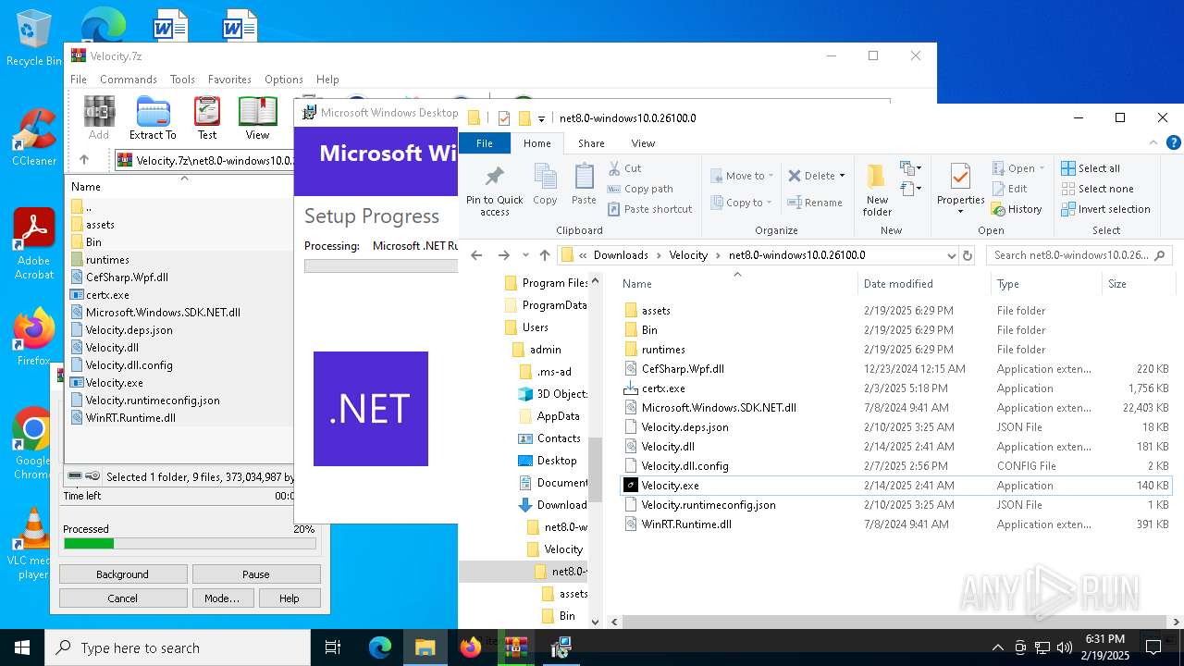This screenshot has width=1184, height=666.
Task: Click the View icon in WinRAR
Action: point(257,117)
